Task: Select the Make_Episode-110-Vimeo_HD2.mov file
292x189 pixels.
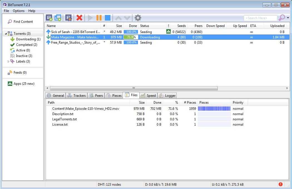Action: (x=86, y=109)
